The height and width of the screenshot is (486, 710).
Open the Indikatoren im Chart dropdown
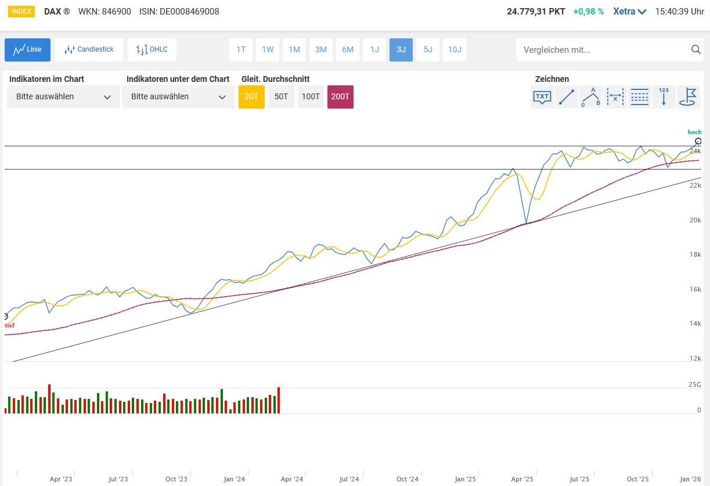coord(63,97)
